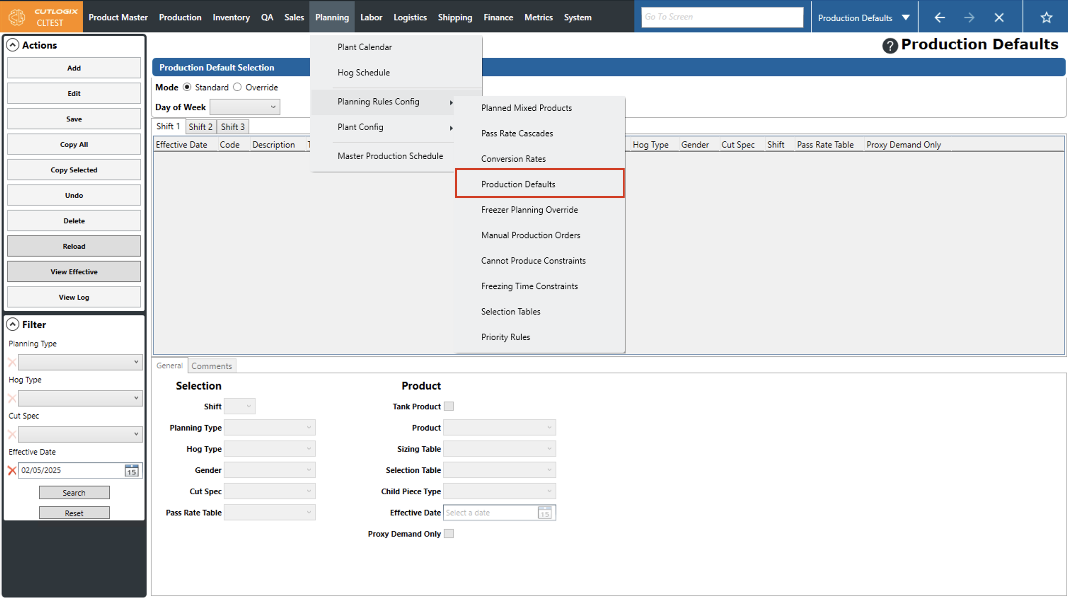This screenshot has height=598, width=1068.
Task: Switch to the Shift 2 tab
Action: click(x=200, y=127)
